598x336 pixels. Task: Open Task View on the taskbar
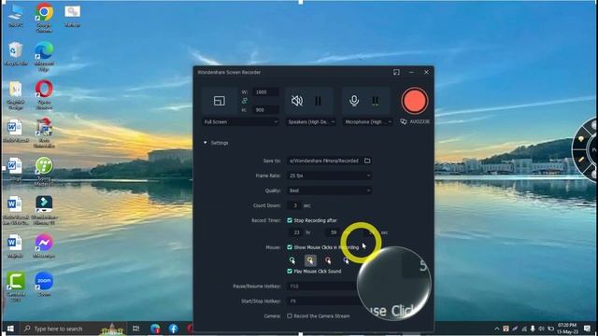135,329
